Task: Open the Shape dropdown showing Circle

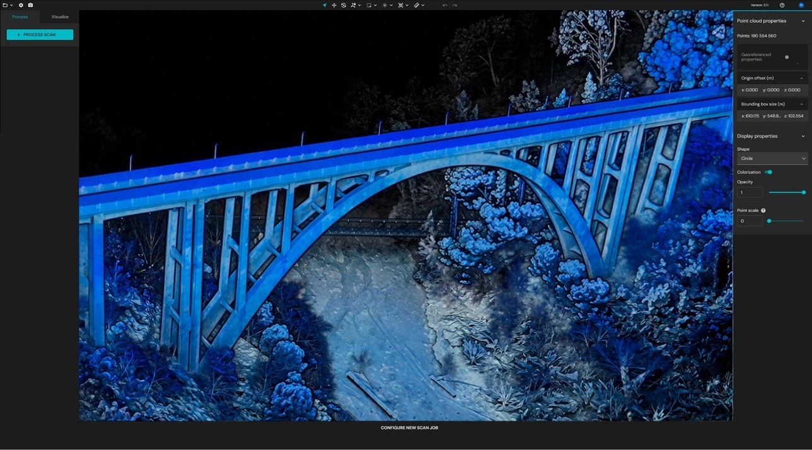Action: click(772, 158)
